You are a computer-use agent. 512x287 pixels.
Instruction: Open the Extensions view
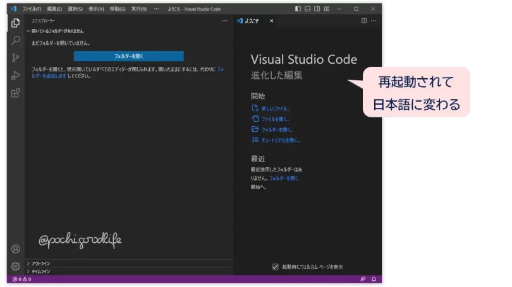[x=15, y=93]
